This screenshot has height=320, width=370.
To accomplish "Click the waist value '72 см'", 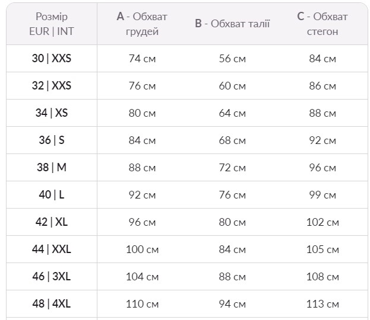I will (x=232, y=168).
